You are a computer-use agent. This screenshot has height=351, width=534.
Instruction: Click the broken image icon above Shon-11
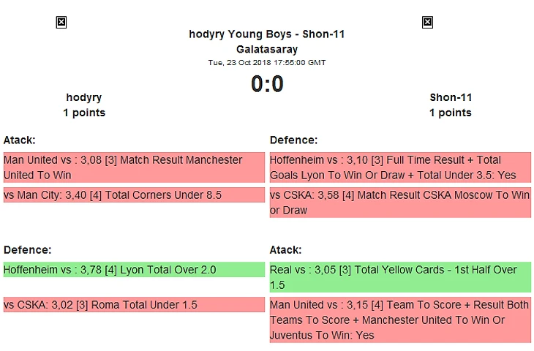(428, 23)
